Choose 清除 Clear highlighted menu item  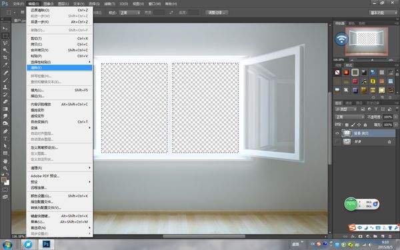tap(59, 67)
